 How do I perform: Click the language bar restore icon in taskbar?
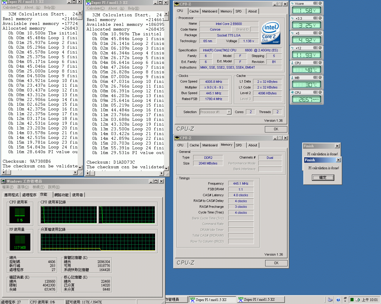point(345,298)
